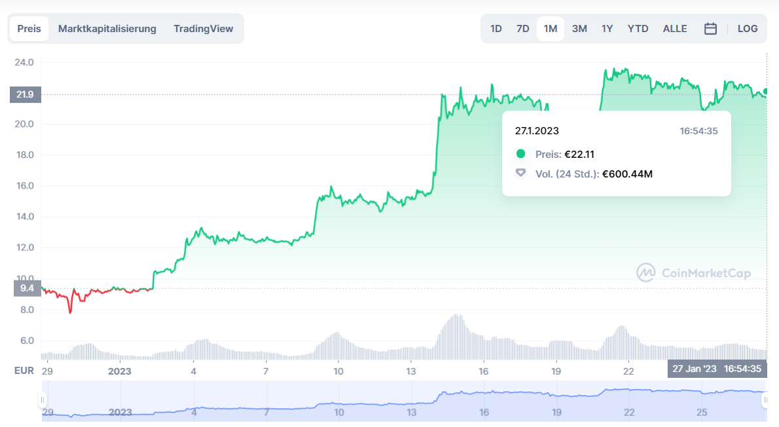Select the Preis tab
The image size is (779, 427).
(29, 29)
